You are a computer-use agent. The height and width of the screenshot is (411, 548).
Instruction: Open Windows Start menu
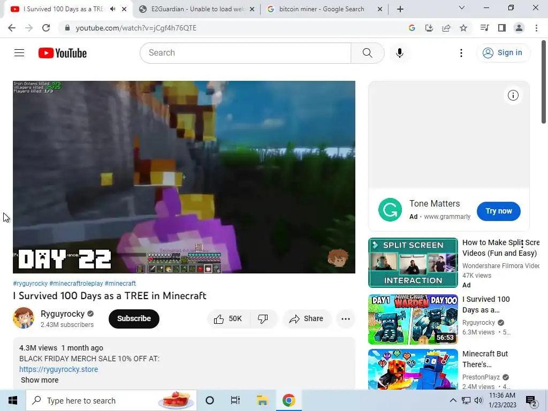[13, 400]
